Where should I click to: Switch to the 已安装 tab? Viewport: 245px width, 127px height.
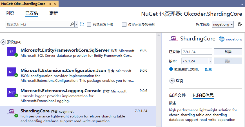pyautogui.click(x=32, y=13)
